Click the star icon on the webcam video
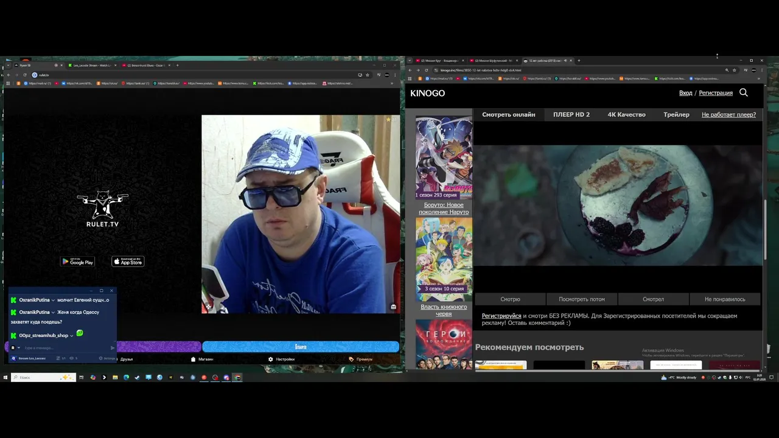This screenshot has width=779, height=438. (x=388, y=119)
